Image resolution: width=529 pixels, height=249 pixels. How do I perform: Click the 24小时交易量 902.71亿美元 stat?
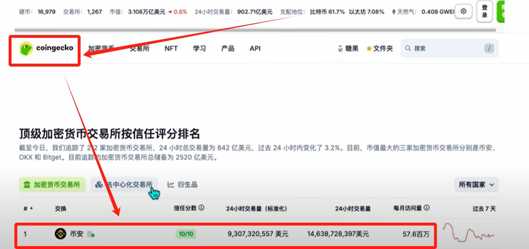pos(234,12)
